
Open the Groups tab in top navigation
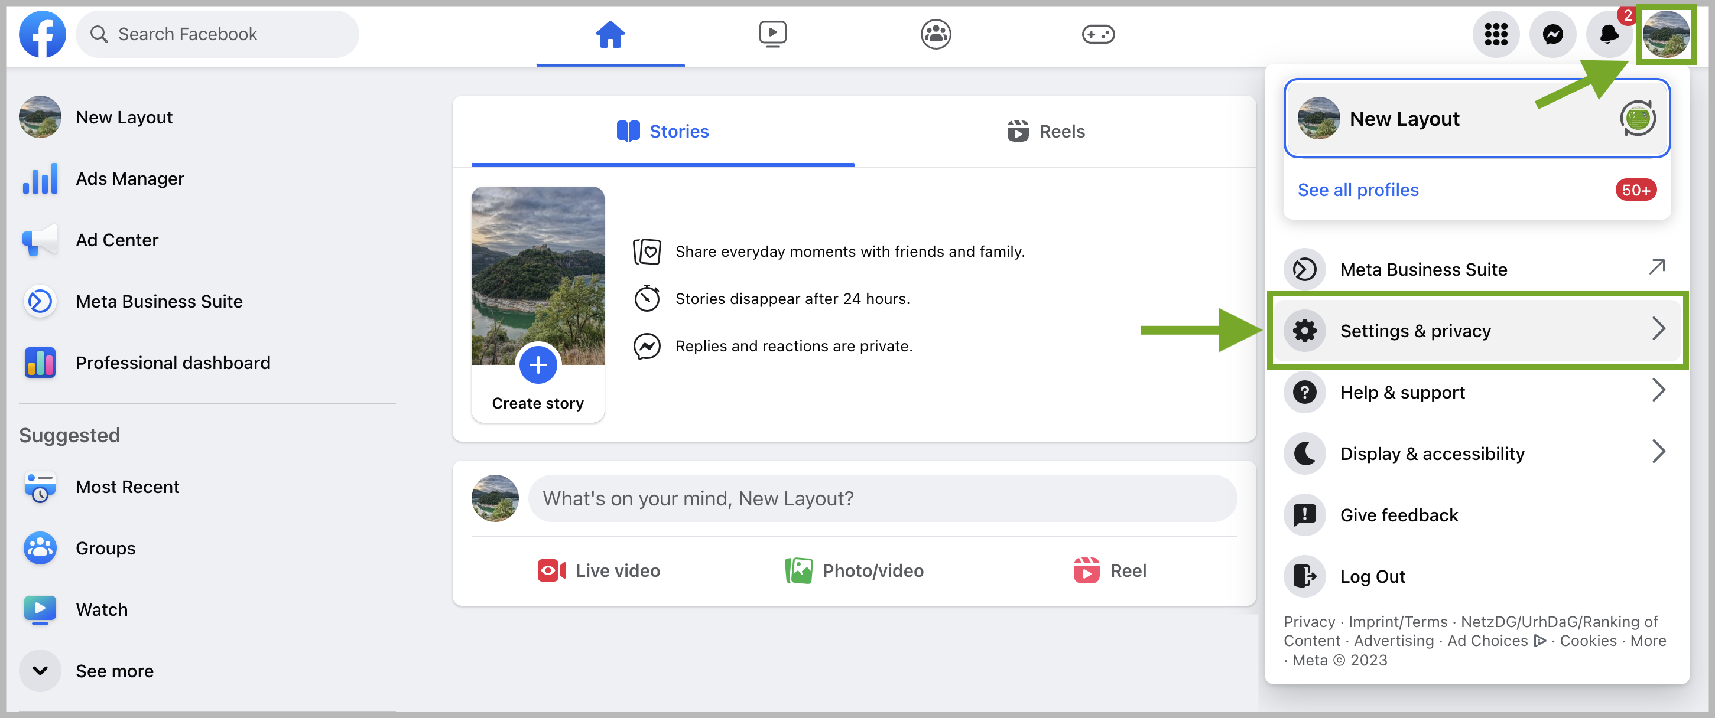click(936, 34)
